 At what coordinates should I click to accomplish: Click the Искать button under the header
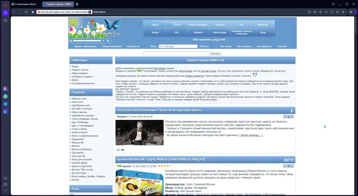pos(215,53)
